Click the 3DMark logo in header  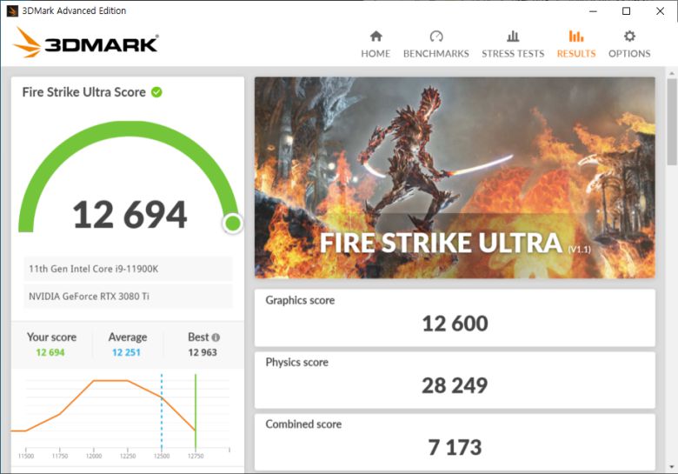[85, 43]
